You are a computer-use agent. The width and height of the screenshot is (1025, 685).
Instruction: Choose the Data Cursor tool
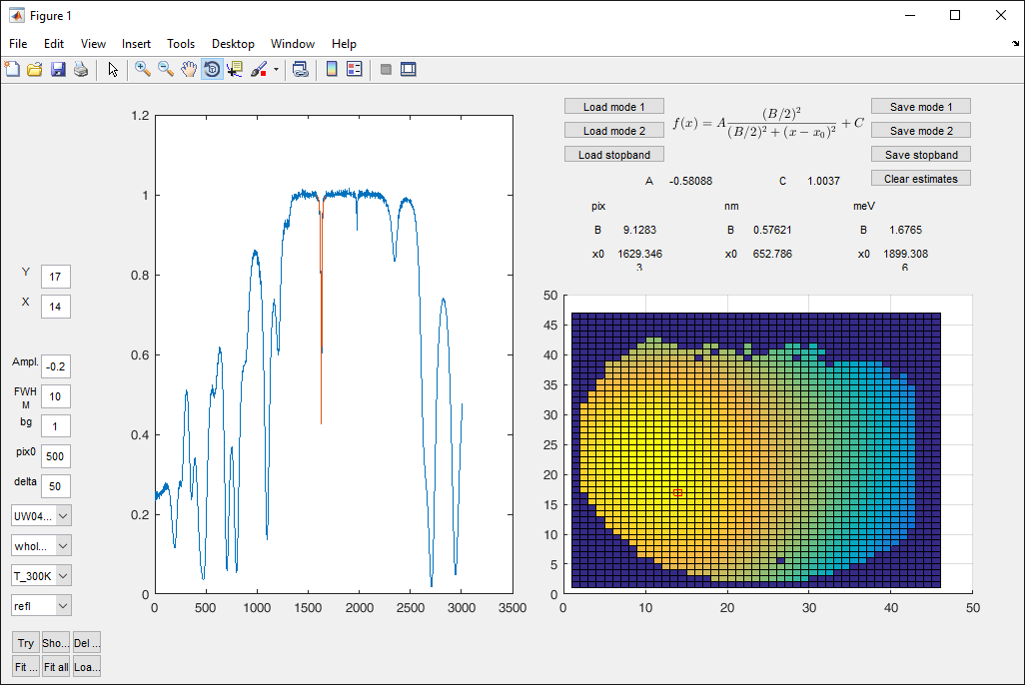[x=235, y=69]
